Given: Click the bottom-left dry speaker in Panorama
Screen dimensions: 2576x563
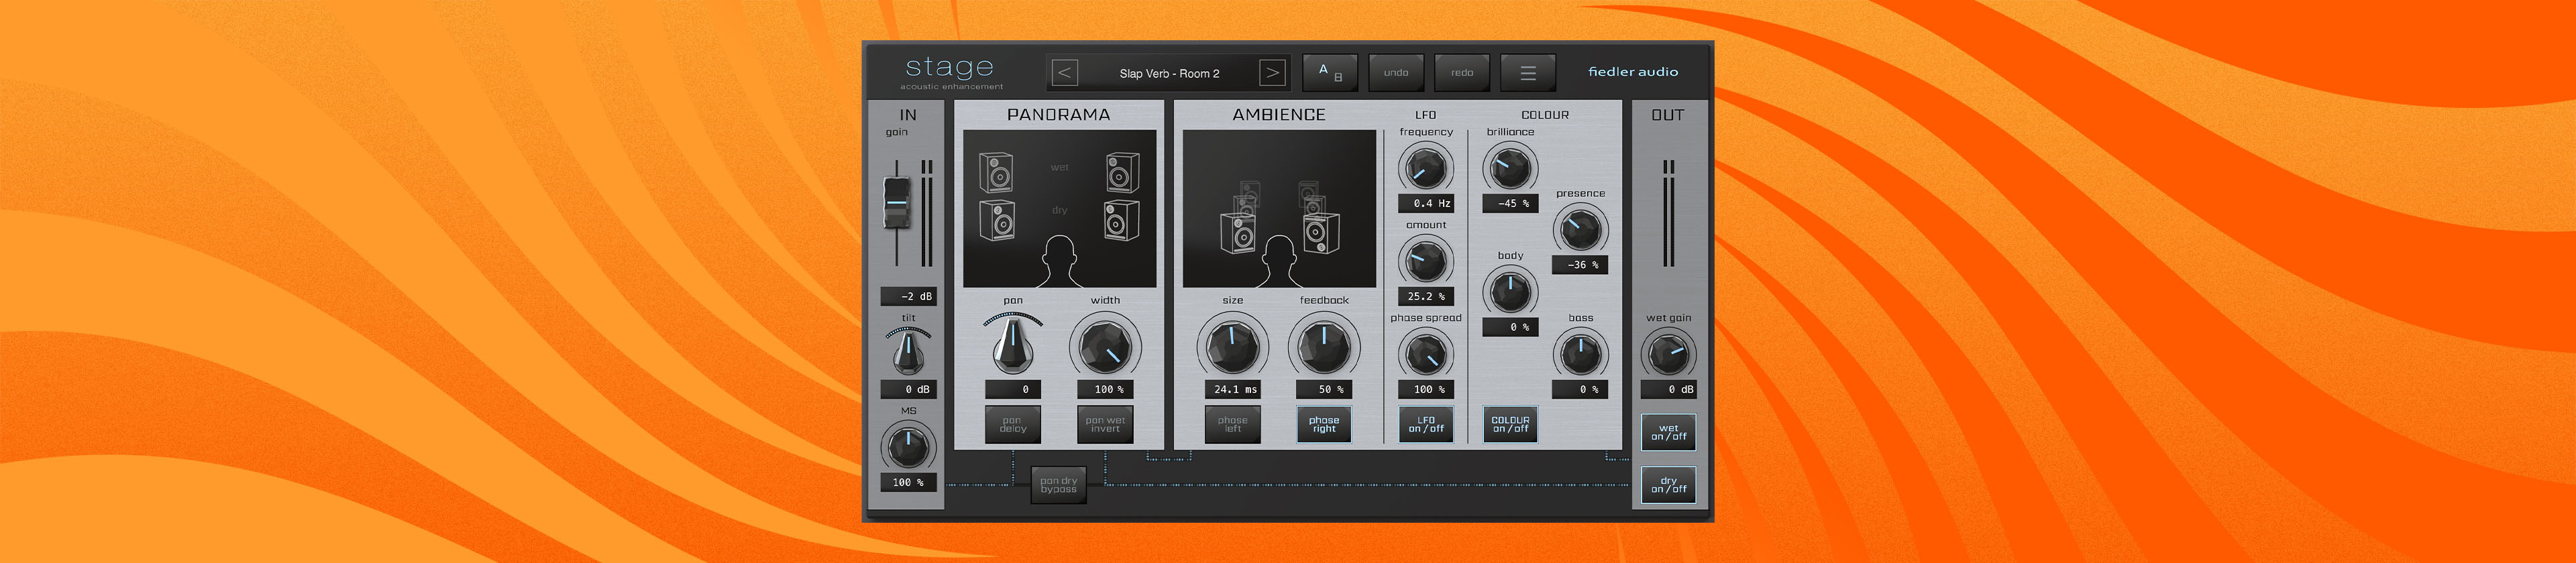Looking at the screenshot, I should [996, 220].
